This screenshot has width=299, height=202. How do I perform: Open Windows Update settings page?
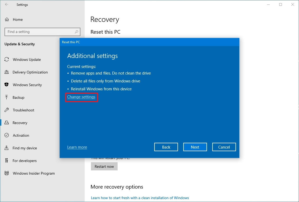pos(27,60)
